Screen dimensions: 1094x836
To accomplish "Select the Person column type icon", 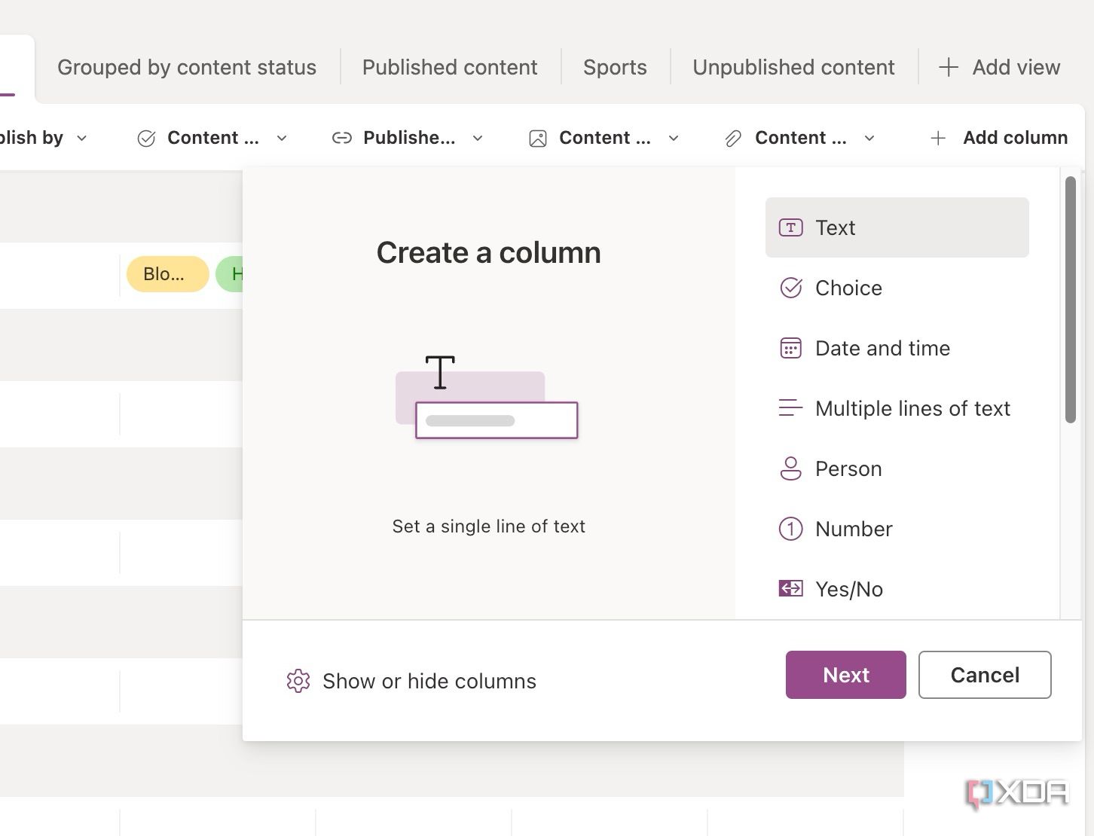I will coord(790,468).
